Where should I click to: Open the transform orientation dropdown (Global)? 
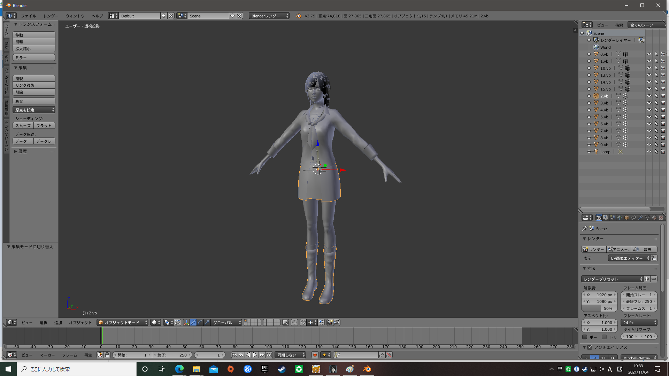click(226, 322)
